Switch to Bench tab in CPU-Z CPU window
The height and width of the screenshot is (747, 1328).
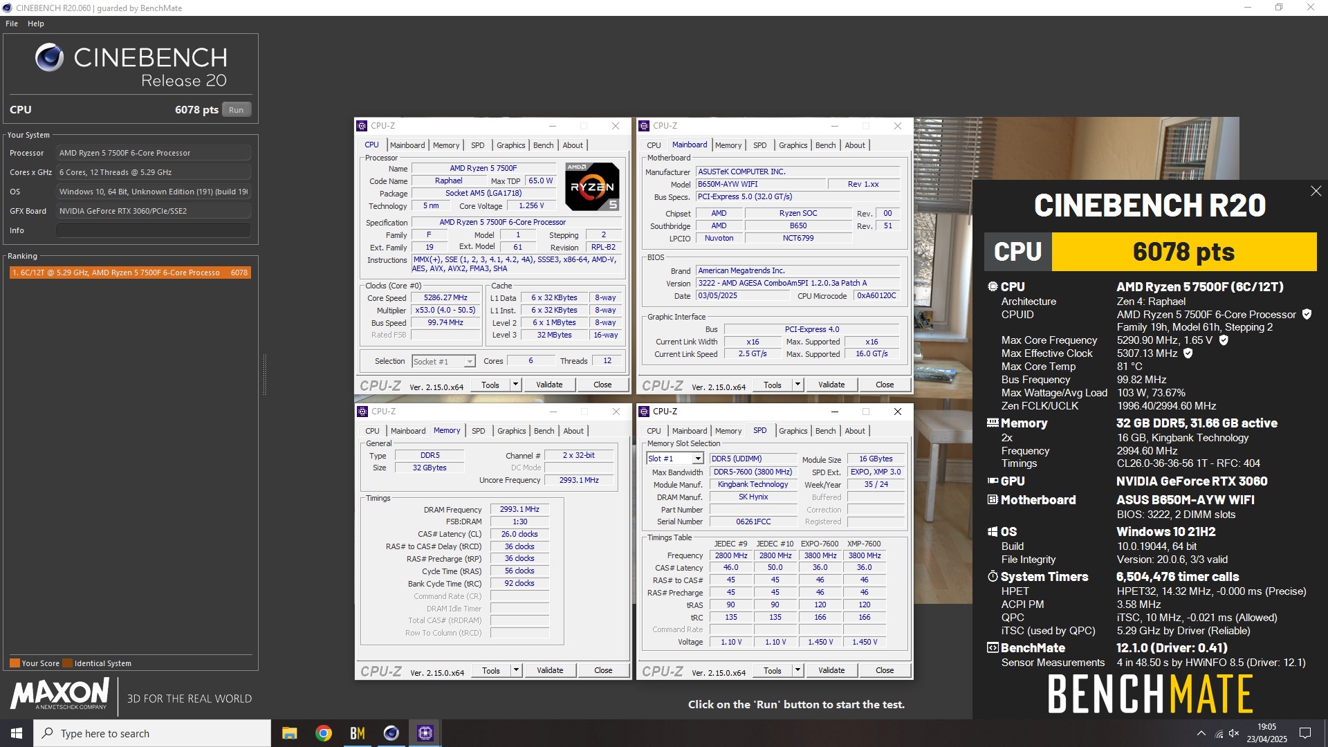coord(543,145)
